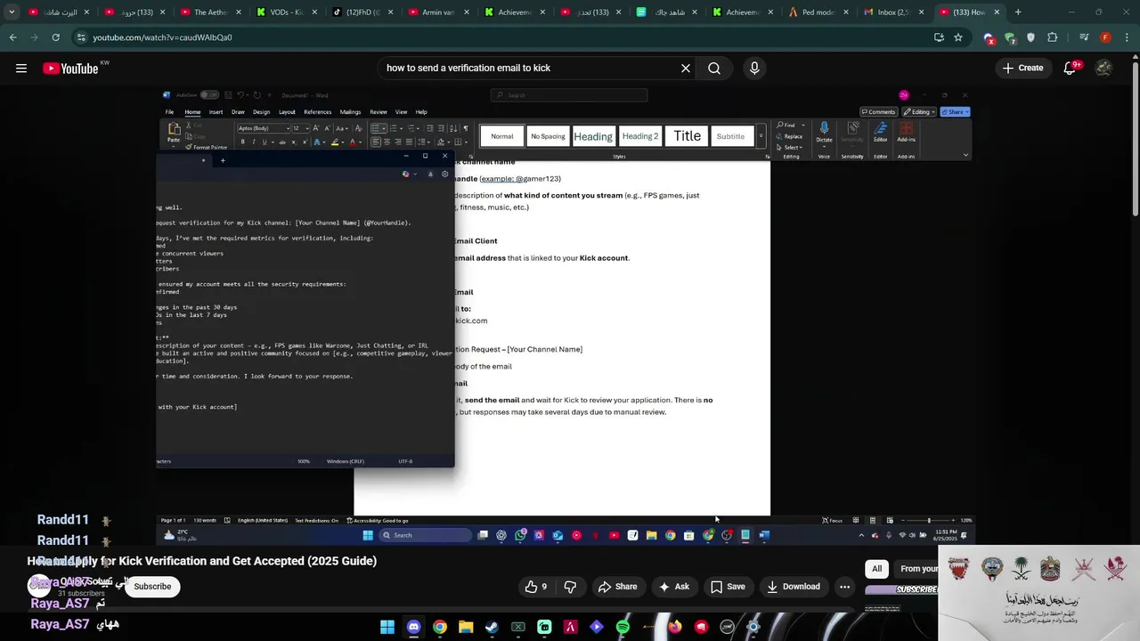Dislike the video with thumbs down
Screen dimensions: 1140x641
point(570,587)
